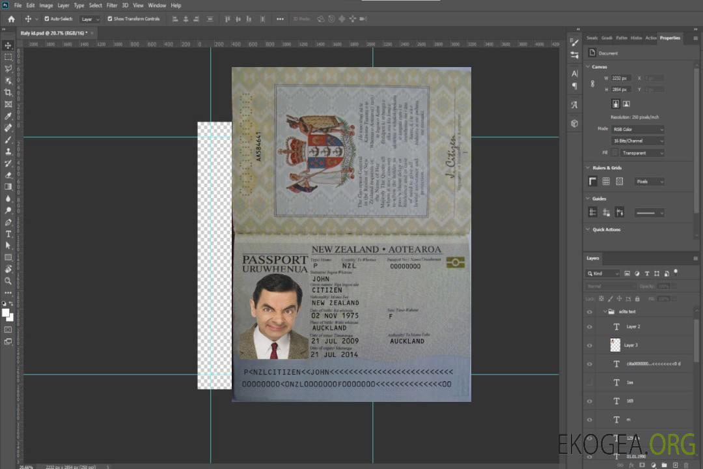Hide Layer 3 visibility eye
The width and height of the screenshot is (703, 469).
click(590, 346)
